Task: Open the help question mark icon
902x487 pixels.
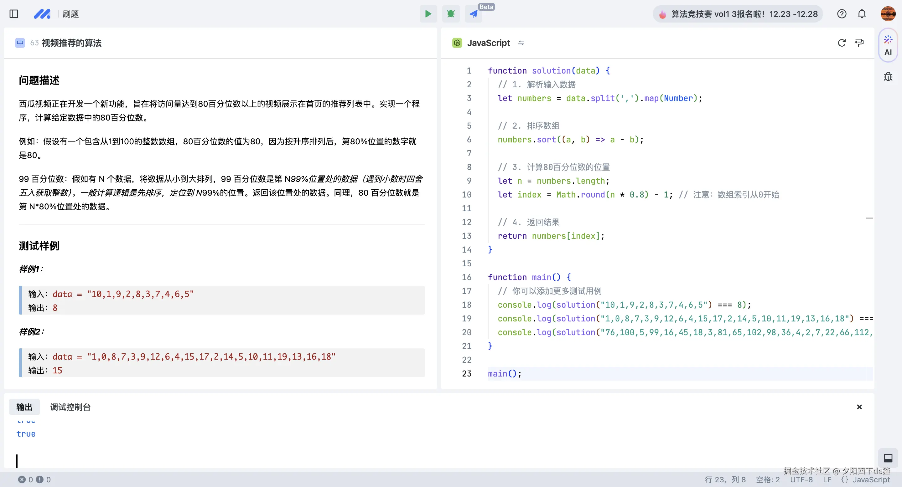Action: coord(842,14)
